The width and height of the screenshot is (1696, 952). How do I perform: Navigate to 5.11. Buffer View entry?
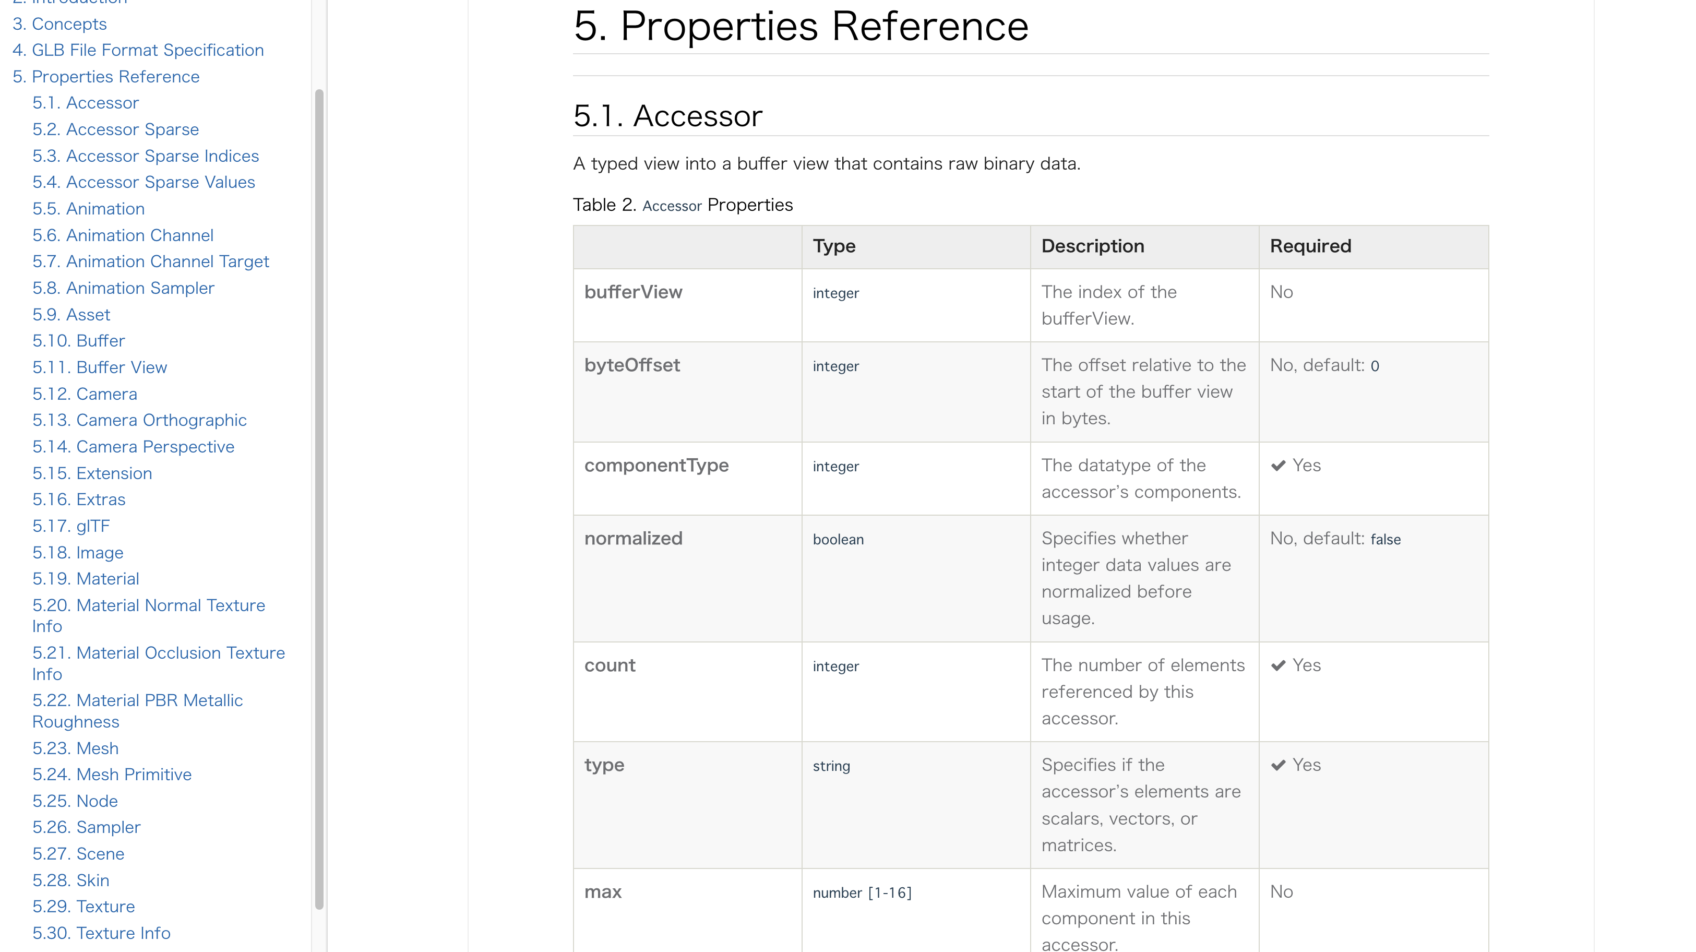[x=100, y=367]
